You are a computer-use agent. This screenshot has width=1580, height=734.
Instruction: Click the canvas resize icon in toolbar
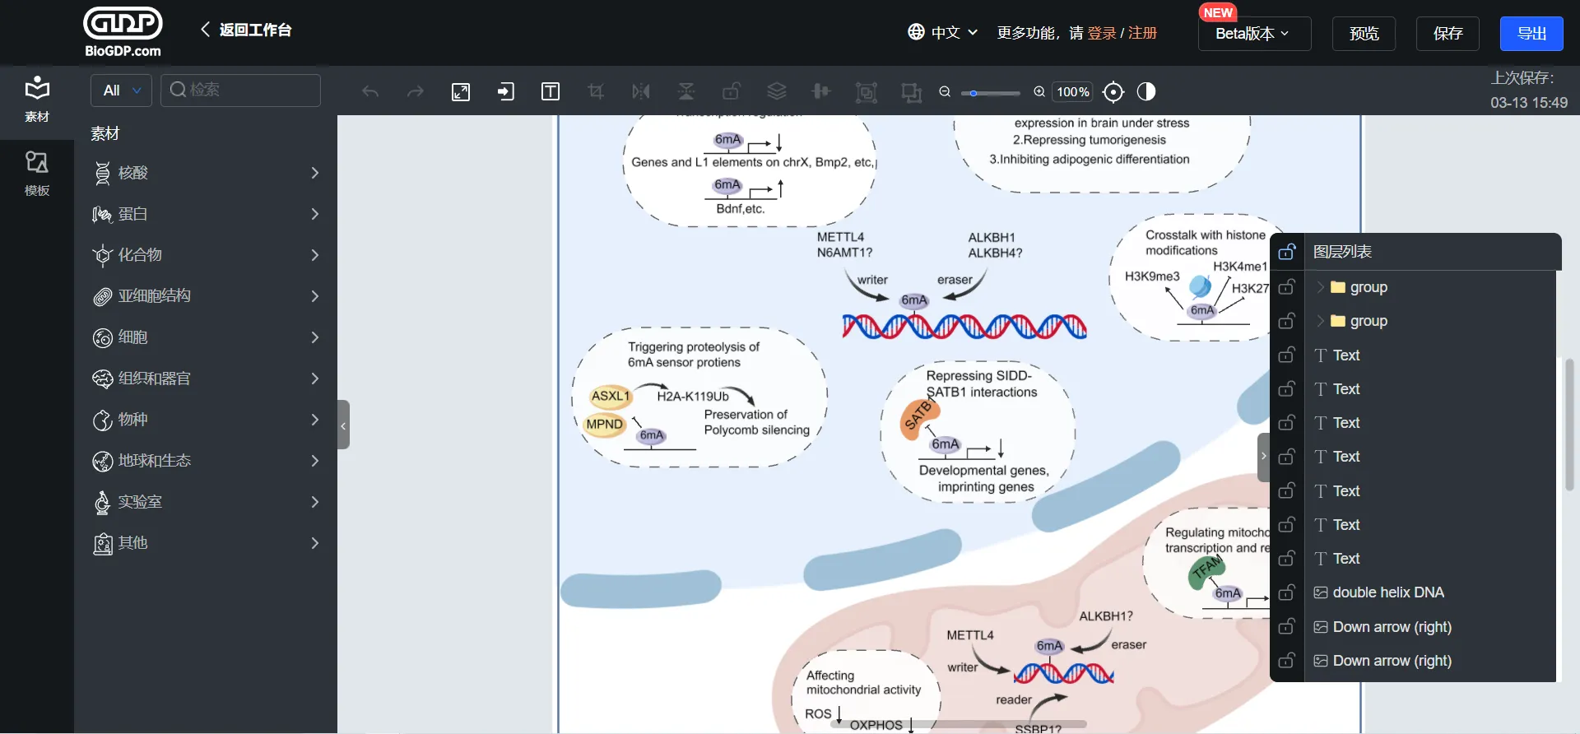[461, 92]
